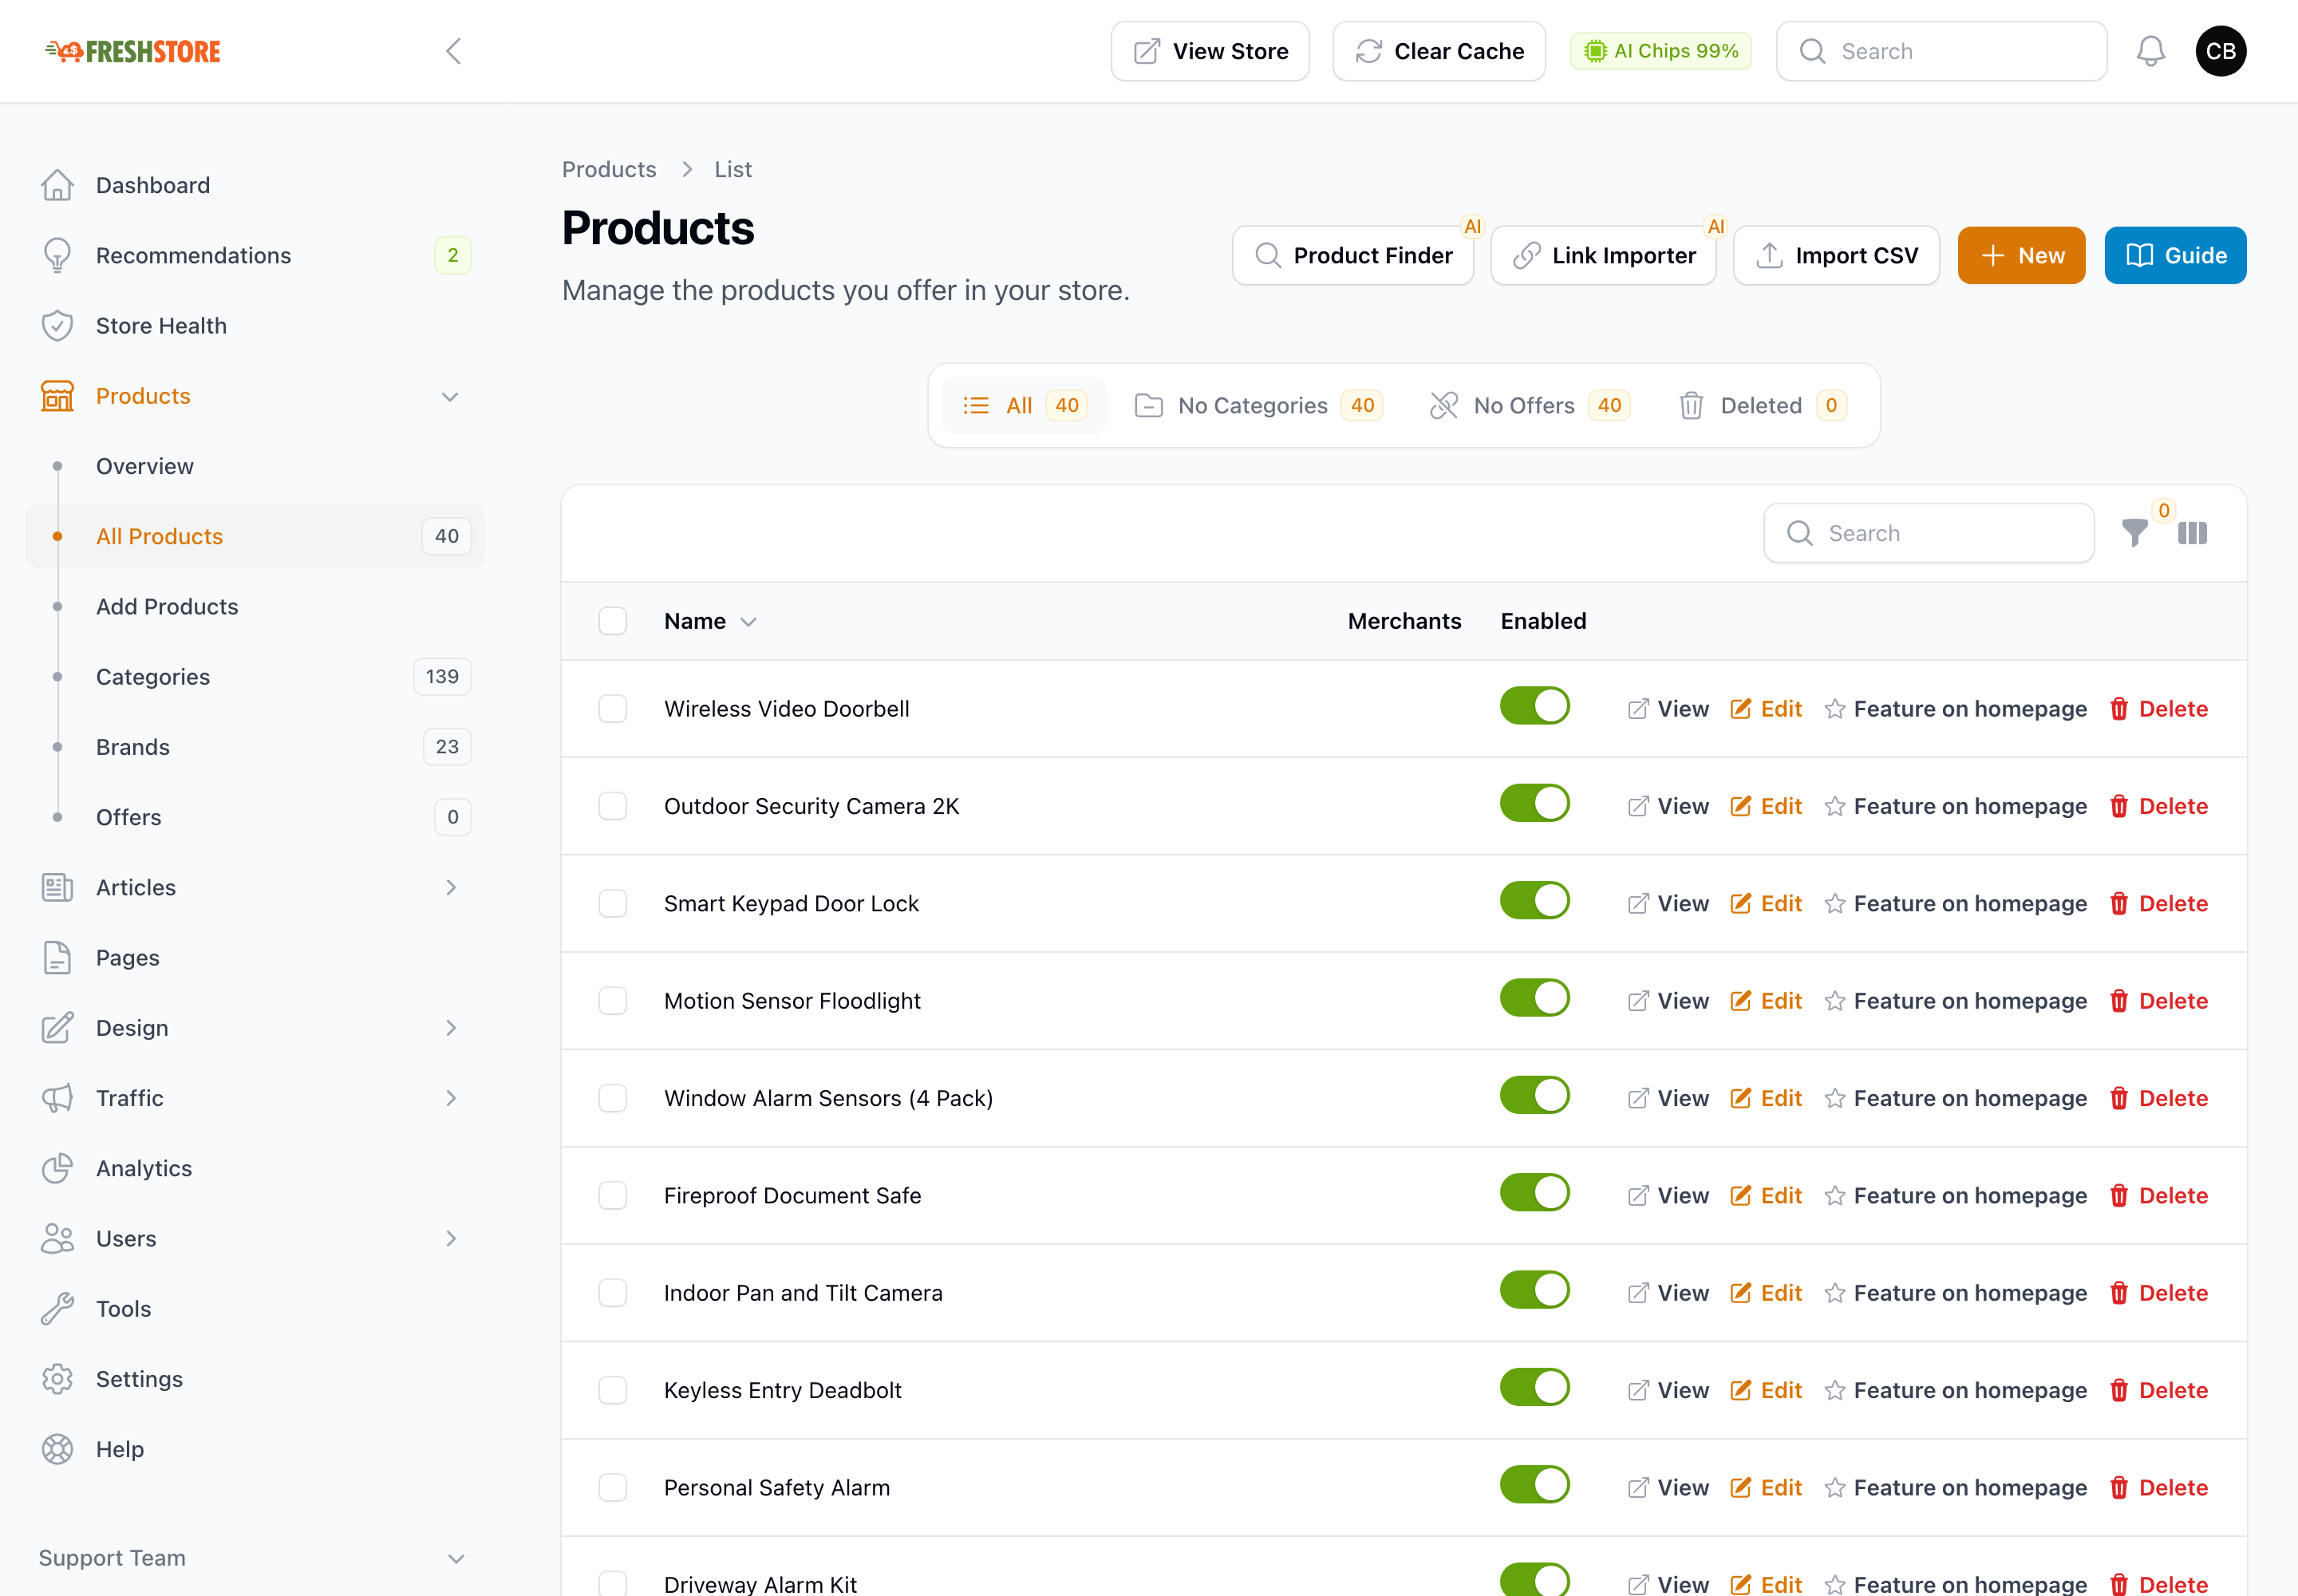Screen dimensions: 2298x1596
Task: Expand the Traffic sidebar section
Action: point(451,1098)
